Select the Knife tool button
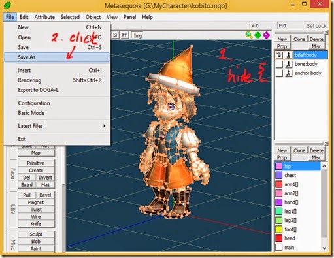 coord(36,223)
